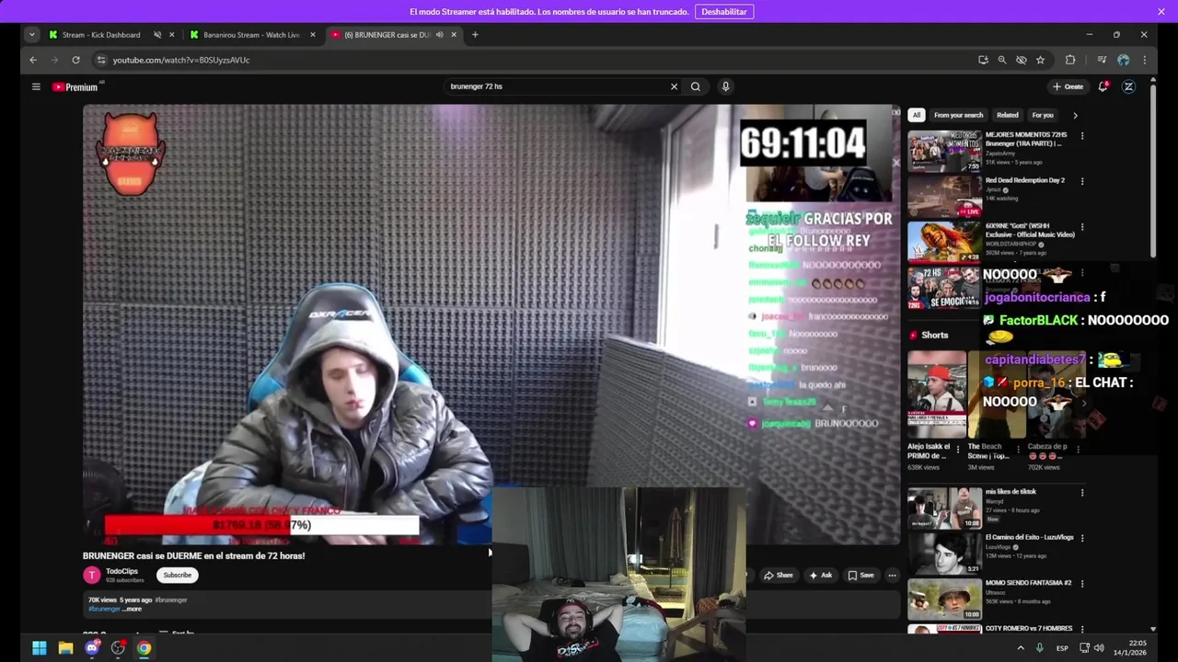Open the YouTube account avatar menu
This screenshot has width=1178, height=662.
click(1128, 86)
